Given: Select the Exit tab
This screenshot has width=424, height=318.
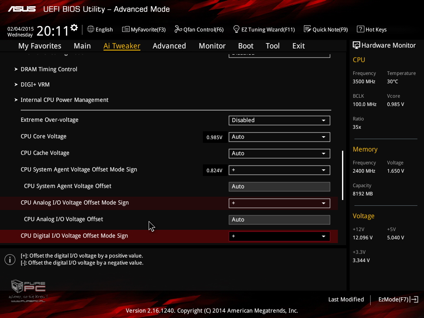Looking at the screenshot, I should coord(299,46).
